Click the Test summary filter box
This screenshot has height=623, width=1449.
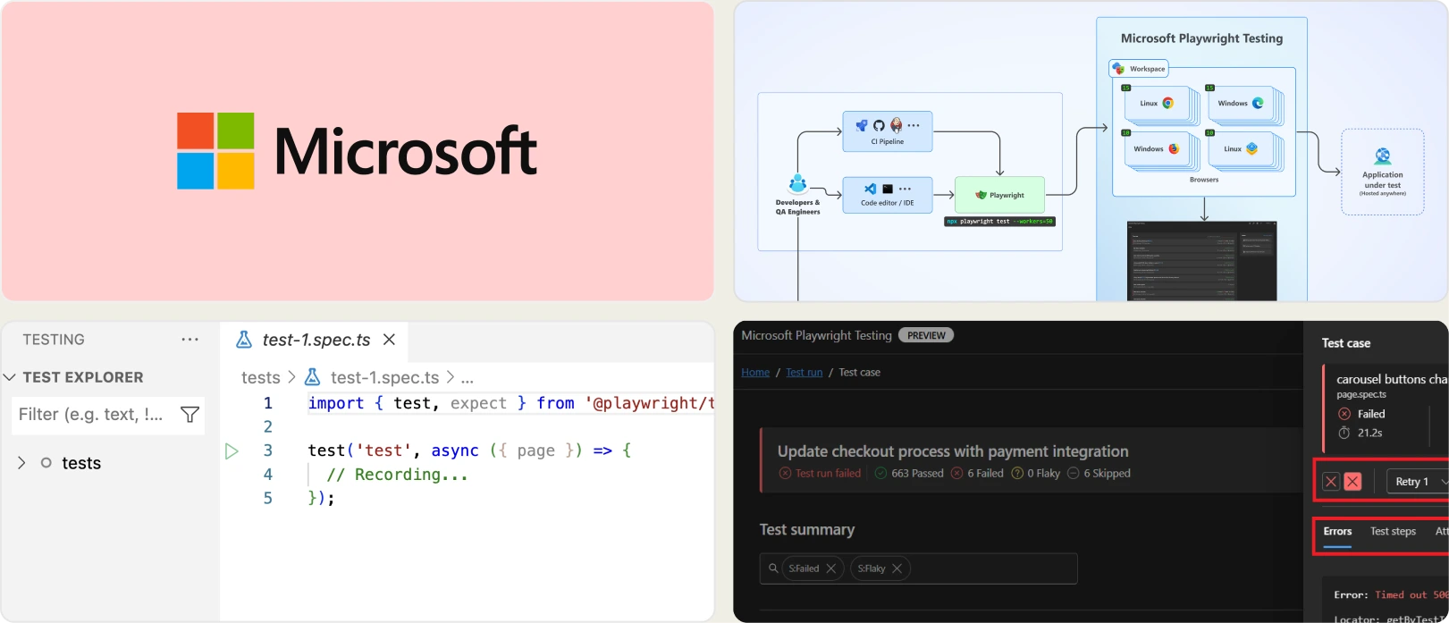point(918,568)
